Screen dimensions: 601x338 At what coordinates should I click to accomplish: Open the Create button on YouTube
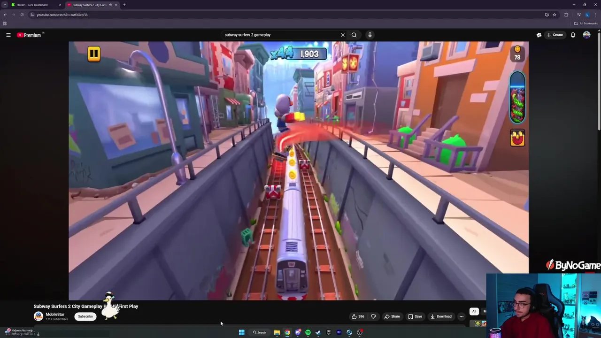[x=555, y=35]
